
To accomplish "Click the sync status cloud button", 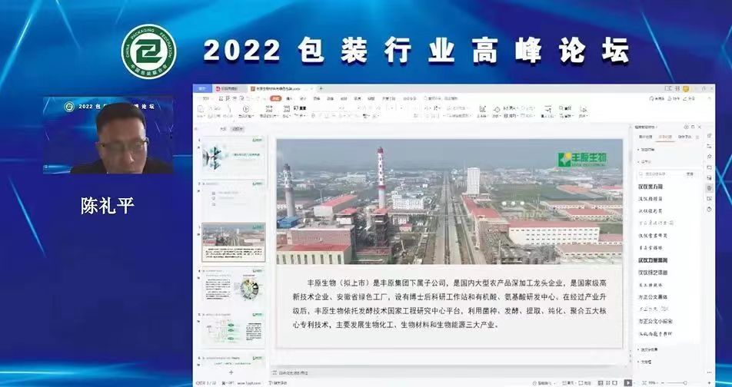I will [657, 98].
